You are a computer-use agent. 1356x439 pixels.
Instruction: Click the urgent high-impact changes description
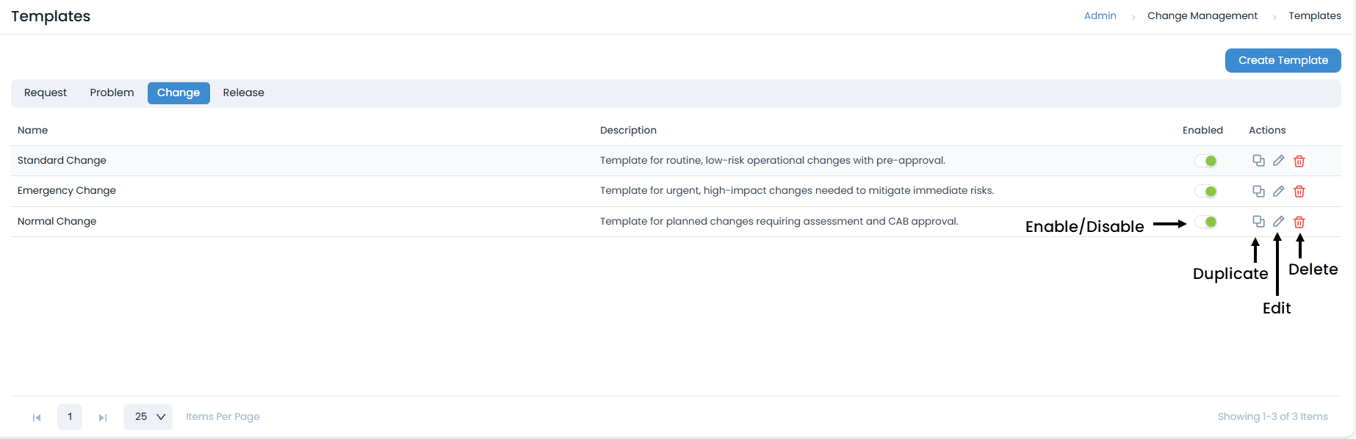[x=797, y=191]
